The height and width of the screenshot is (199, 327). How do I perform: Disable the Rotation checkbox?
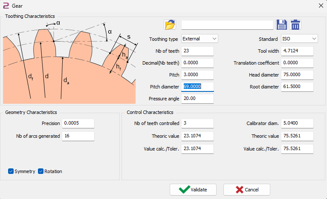pyautogui.click(x=41, y=171)
